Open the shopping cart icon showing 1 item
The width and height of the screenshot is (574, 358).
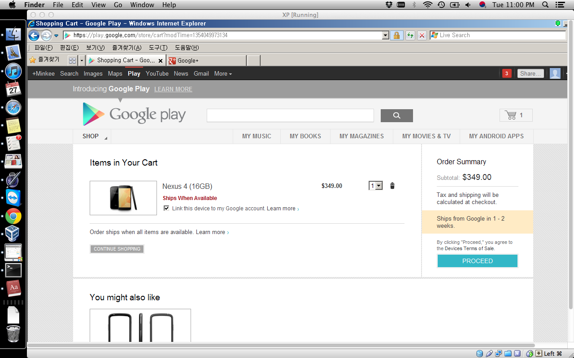click(x=516, y=115)
